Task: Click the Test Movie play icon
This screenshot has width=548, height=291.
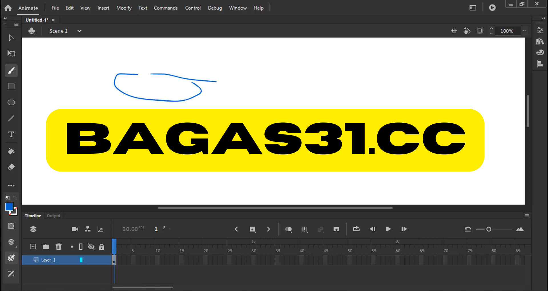Action: tap(492, 8)
